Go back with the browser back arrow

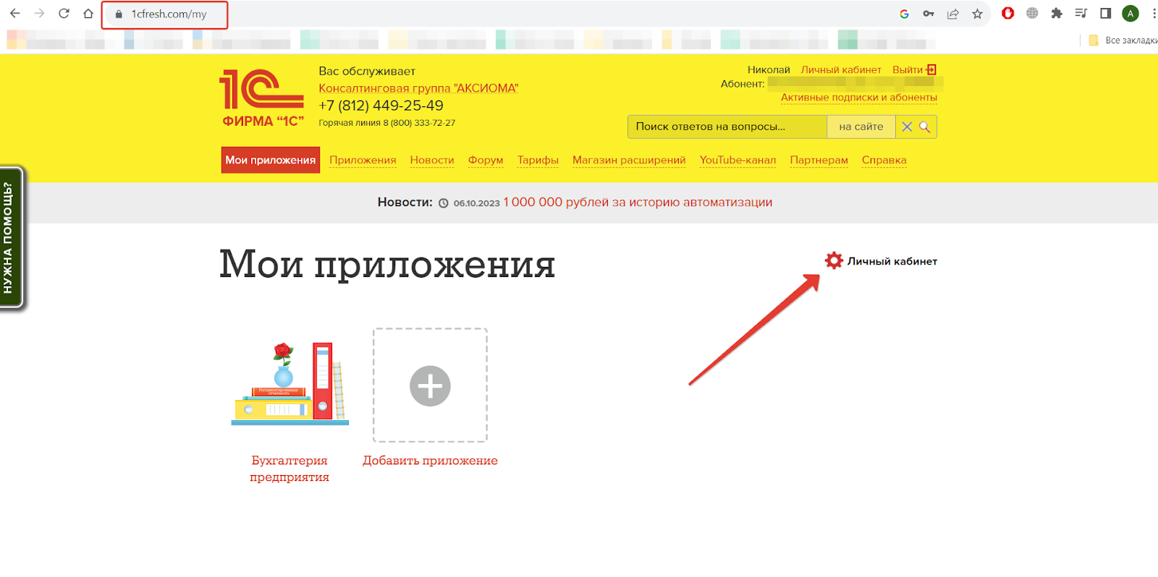(x=14, y=14)
